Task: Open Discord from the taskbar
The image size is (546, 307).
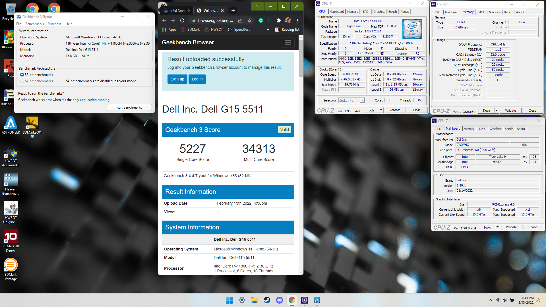Action: (279, 300)
